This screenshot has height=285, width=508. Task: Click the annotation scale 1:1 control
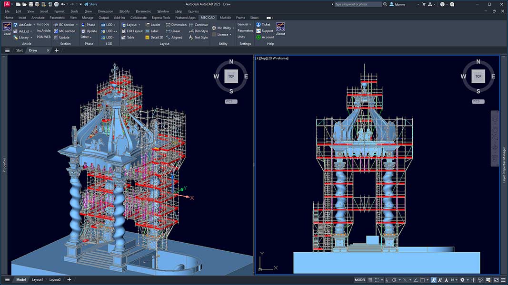click(452, 280)
